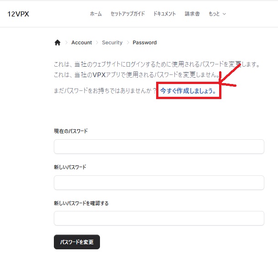Click the 12VPX site logo
The height and width of the screenshot is (263, 278).
pos(18,14)
